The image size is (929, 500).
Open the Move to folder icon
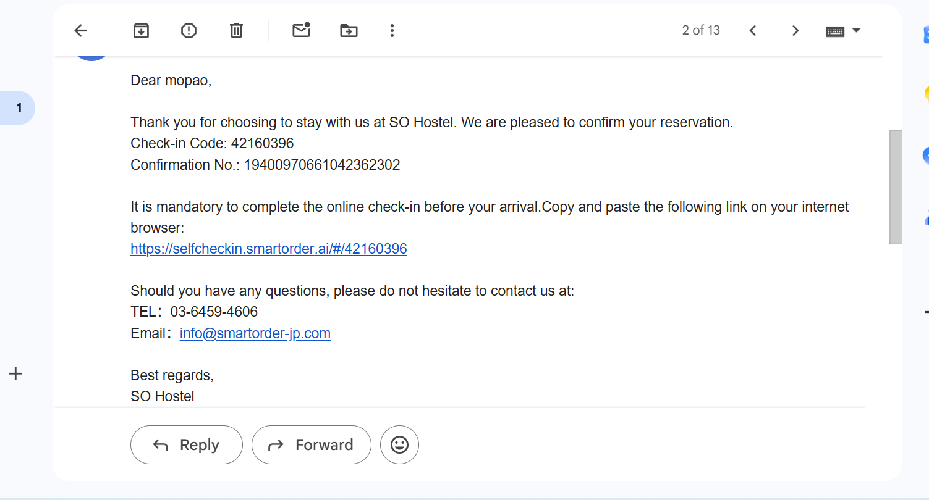[x=349, y=30]
